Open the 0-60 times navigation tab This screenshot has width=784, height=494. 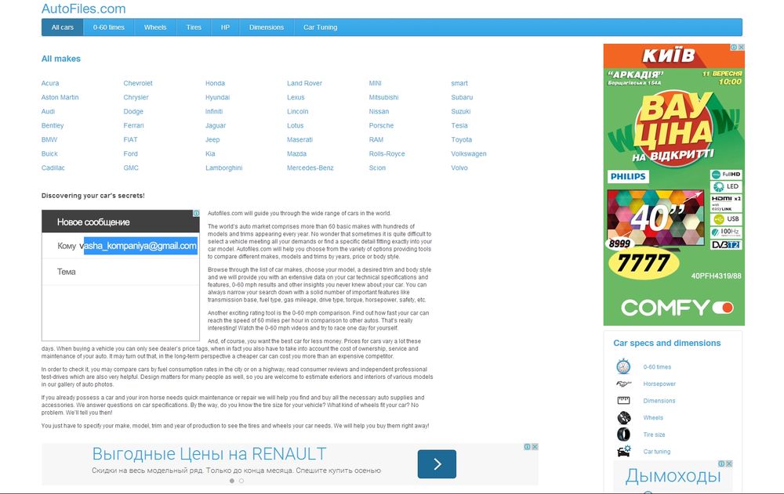(108, 27)
